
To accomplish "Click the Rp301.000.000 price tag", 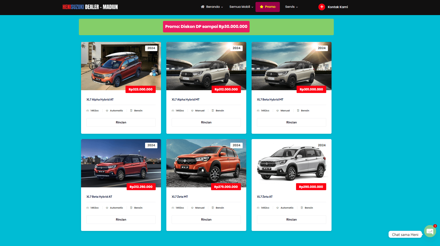I will 311,89.
